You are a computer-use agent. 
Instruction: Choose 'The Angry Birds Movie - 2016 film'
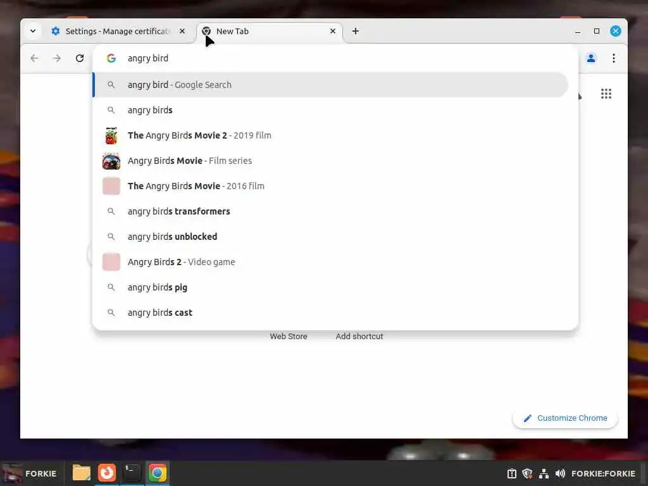click(330, 186)
